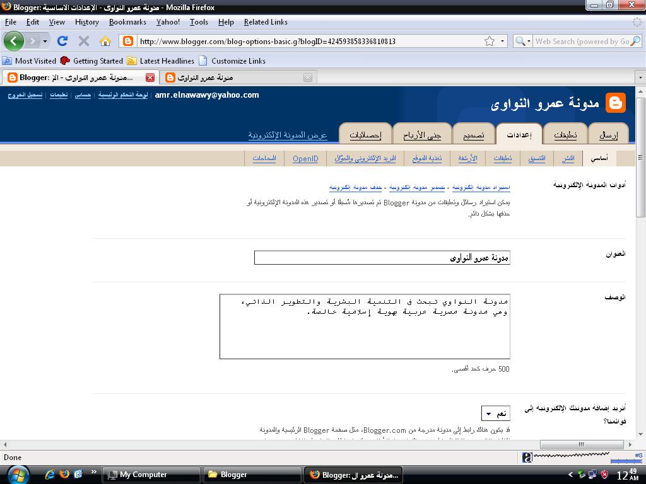Switch to the main تعليقات comments tab
This screenshot has width=646, height=484.
point(565,135)
